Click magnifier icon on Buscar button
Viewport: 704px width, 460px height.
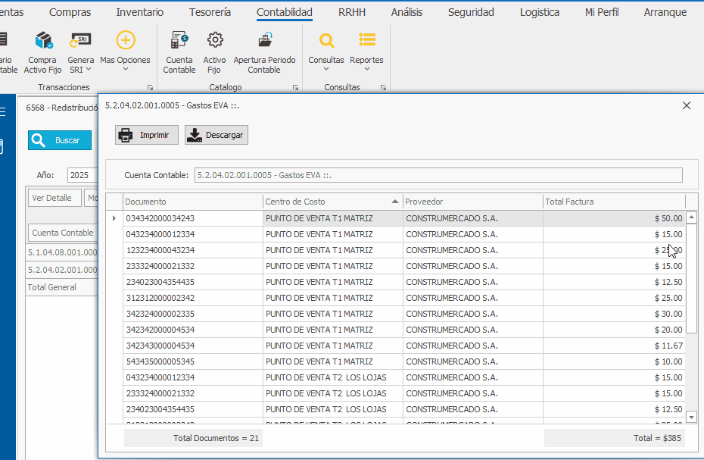pos(39,140)
